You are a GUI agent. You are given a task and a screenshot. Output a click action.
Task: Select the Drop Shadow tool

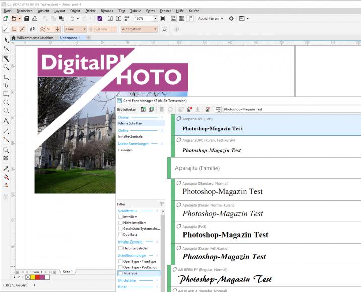pyautogui.click(x=6, y=150)
